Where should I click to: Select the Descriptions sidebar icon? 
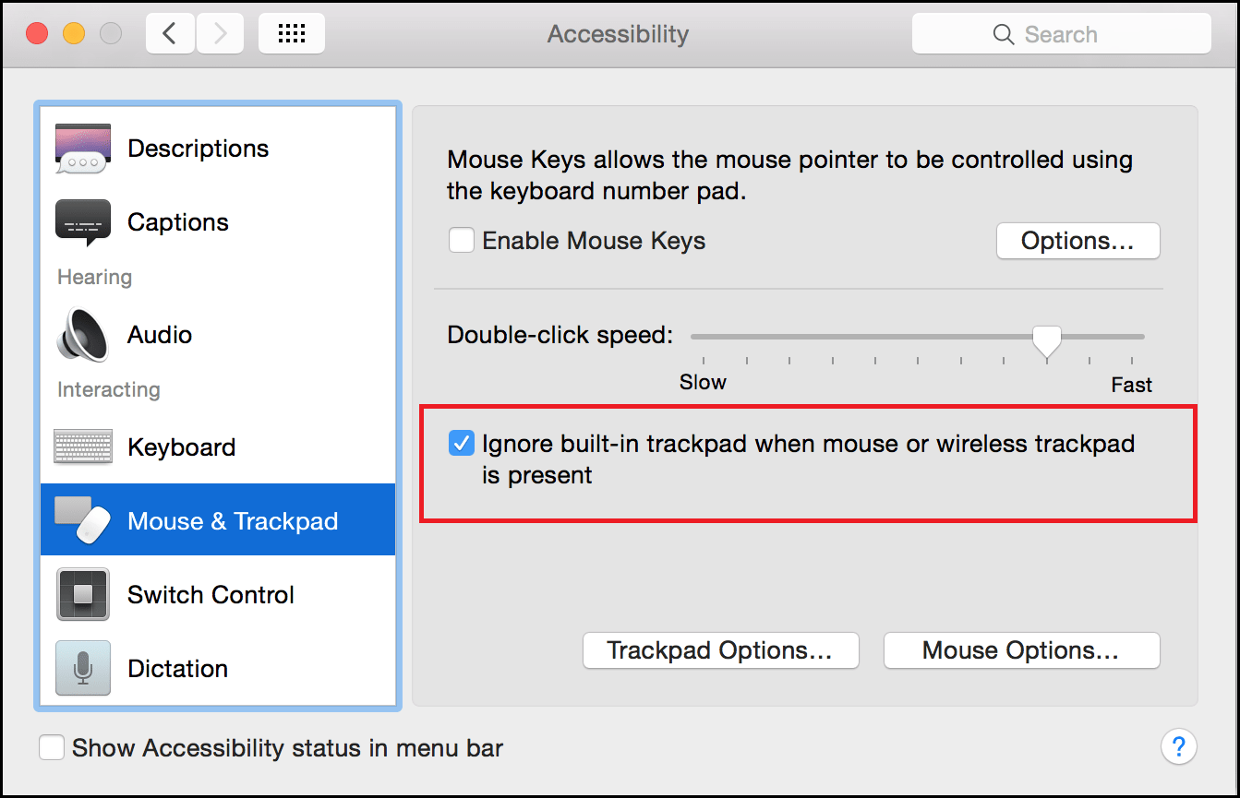pyautogui.click(x=82, y=148)
